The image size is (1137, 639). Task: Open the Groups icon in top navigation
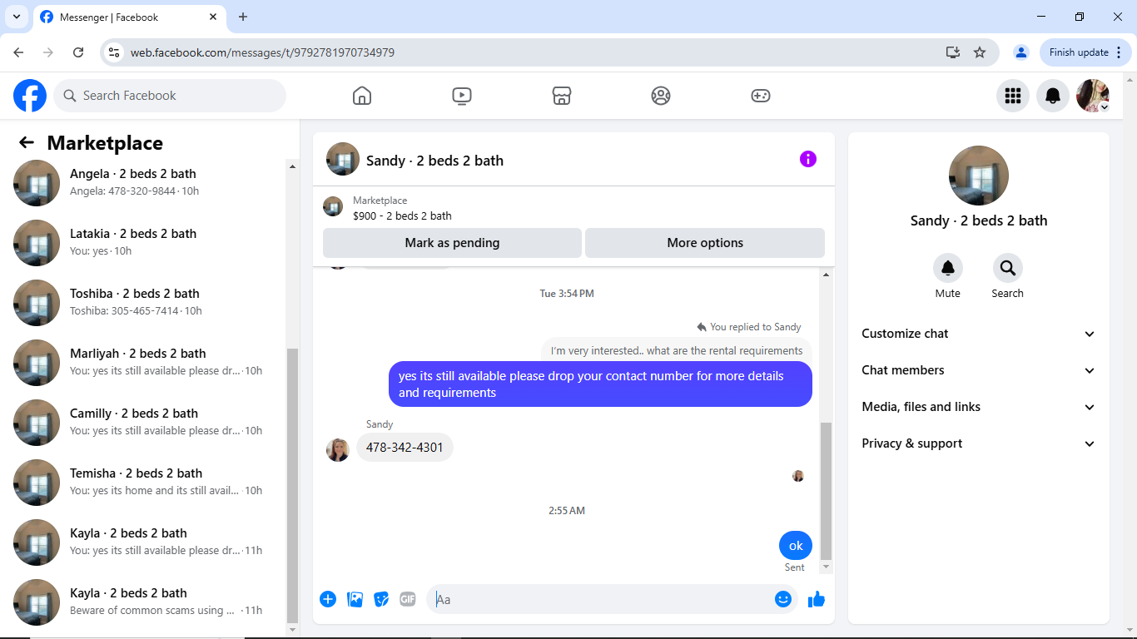661,96
